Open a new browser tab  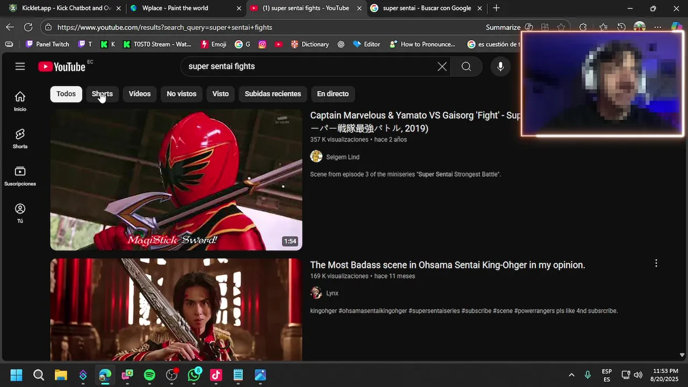click(496, 8)
